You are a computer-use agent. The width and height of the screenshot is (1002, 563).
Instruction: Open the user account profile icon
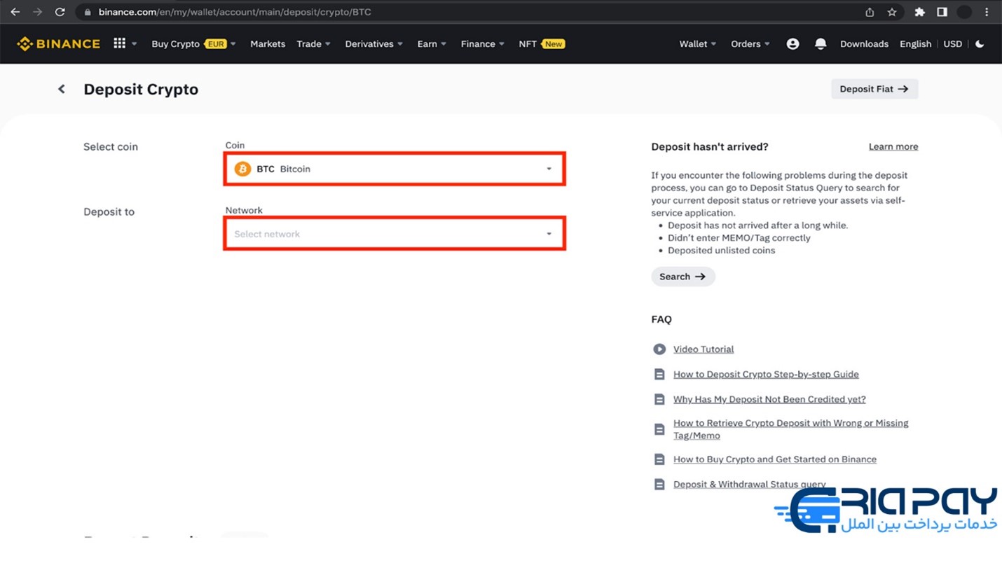coord(792,43)
